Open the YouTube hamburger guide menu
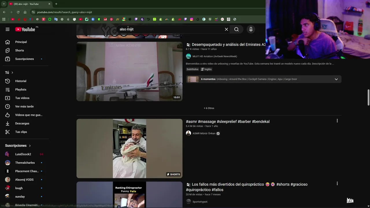Screen dimensions: 370x208 pyautogui.click(x=8, y=29)
